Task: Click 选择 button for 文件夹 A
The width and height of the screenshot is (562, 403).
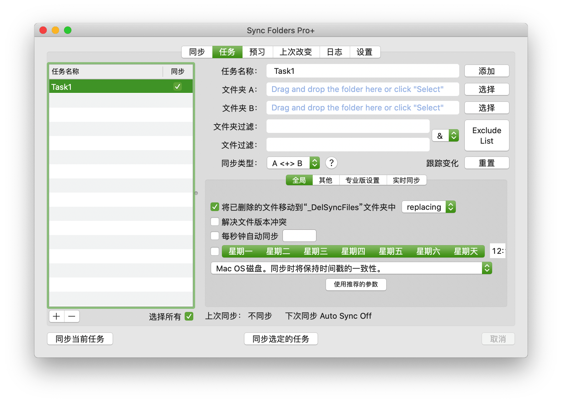Action: [x=486, y=90]
